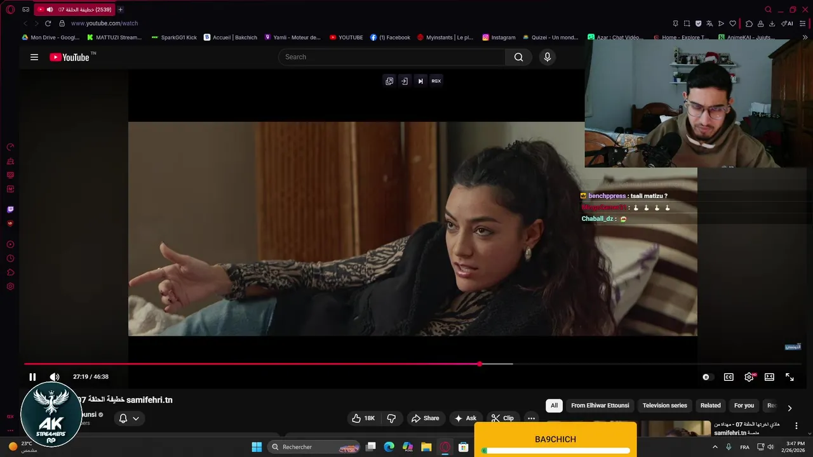Open Microsoft Edge from taskbar
Viewport: 813px width, 457px height.
(389, 447)
